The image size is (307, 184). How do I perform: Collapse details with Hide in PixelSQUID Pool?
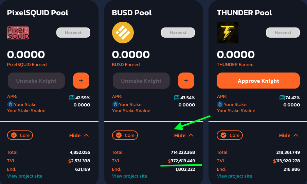[79, 135]
